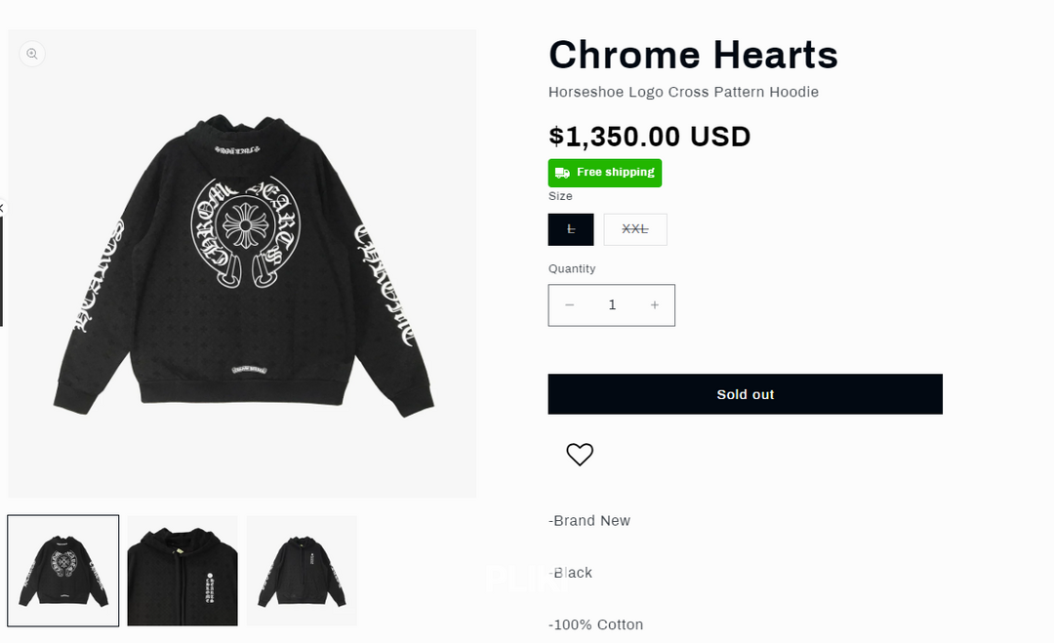Click the $1,350.00 USD price
The height and width of the screenshot is (643, 1054).
[x=649, y=137]
